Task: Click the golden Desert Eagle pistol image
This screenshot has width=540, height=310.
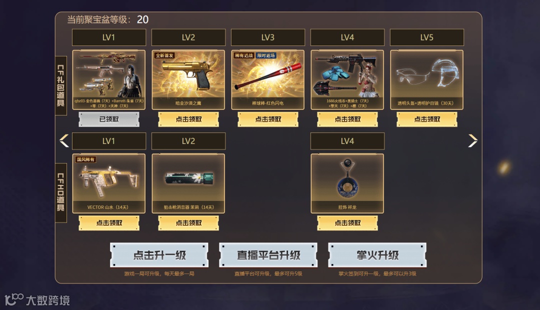Action: pos(188,80)
